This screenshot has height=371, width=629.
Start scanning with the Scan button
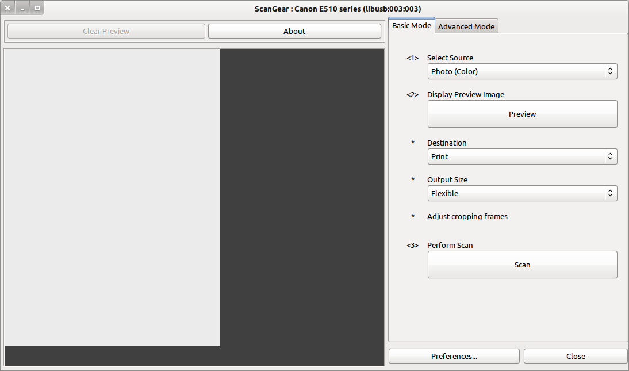[522, 265]
